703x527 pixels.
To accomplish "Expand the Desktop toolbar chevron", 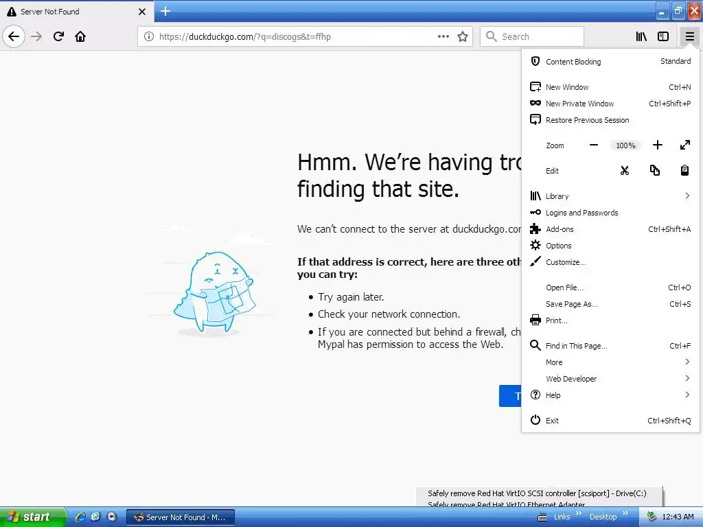I will coord(625,513).
